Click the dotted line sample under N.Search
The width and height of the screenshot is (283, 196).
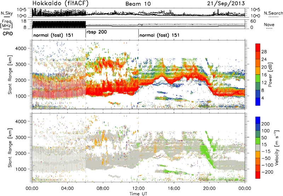[273, 17]
